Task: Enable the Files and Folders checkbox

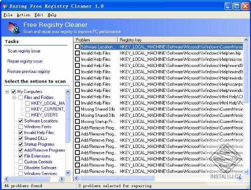Action: pos(21,97)
